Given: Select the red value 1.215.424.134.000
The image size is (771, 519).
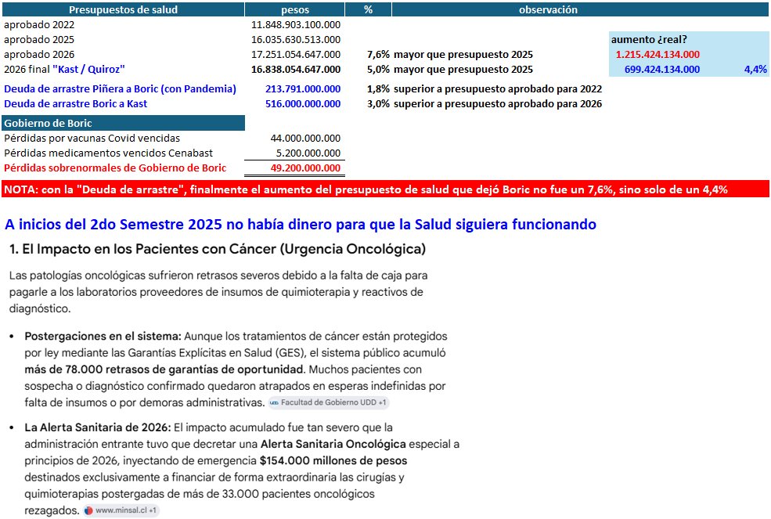Looking at the screenshot, I should pyautogui.click(x=658, y=54).
